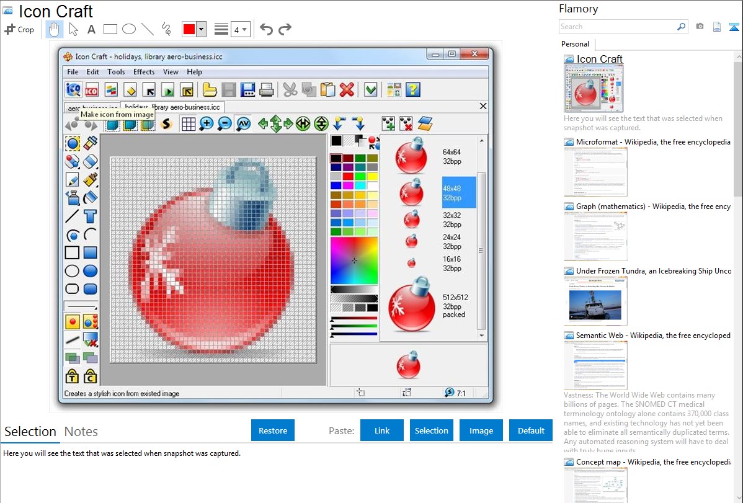The image size is (743, 503).
Task: Click the camera snapshot icon
Action: (700, 27)
